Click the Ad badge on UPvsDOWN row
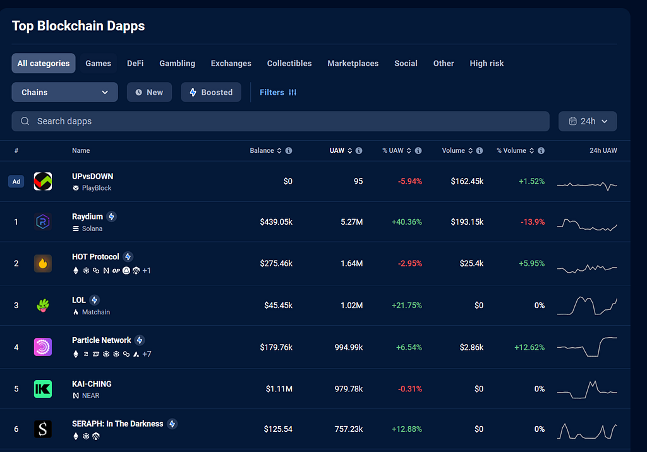The height and width of the screenshot is (452, 647). click(x=16, y=181)
